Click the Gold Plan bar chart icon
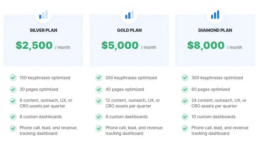This screenshot has height=141, width=258. pos(129,15)
